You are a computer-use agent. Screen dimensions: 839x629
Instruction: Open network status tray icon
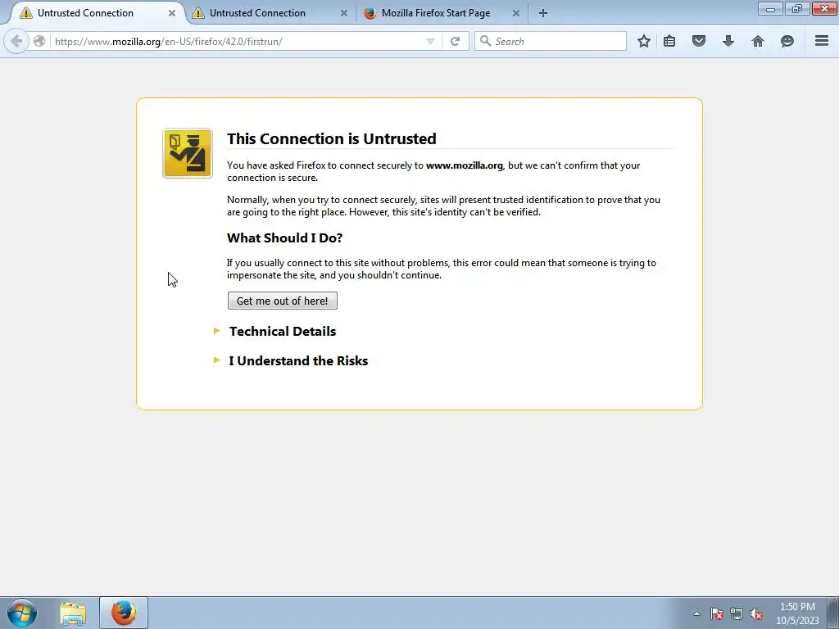[737, 614]
